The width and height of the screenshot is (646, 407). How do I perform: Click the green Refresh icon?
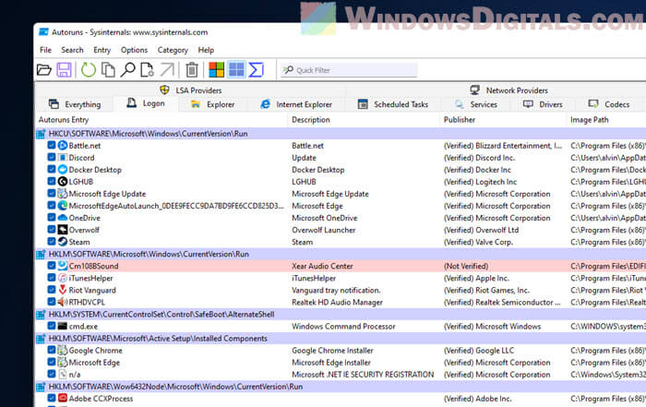[x=89, y=70]
